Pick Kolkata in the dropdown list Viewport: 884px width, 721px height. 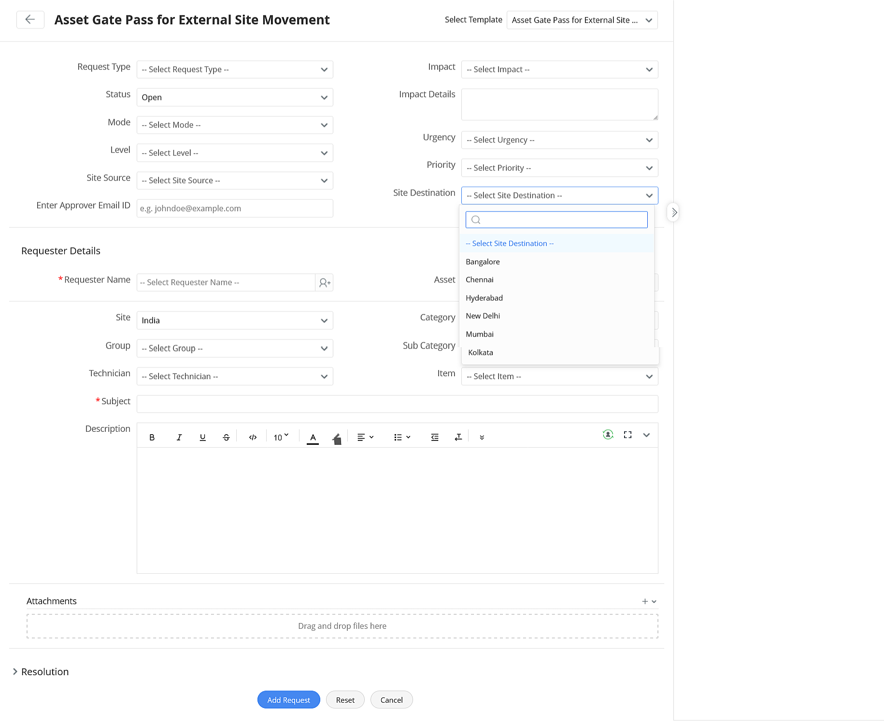[x=481, y=353]
